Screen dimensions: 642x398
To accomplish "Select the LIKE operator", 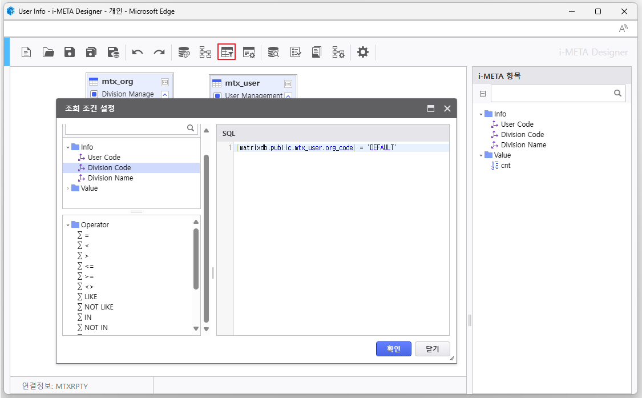I will [x=87, y=297].
